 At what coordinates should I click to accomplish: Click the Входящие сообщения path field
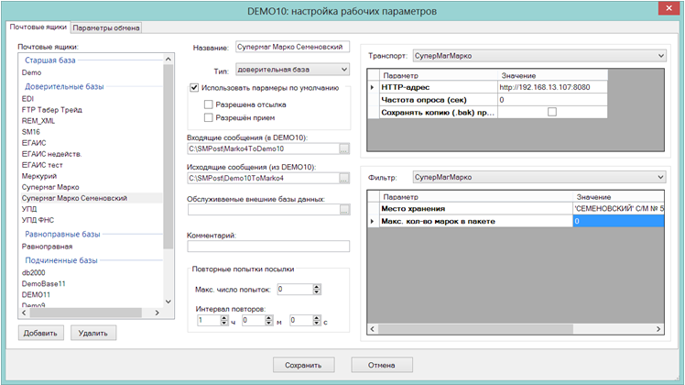[264, 148]
